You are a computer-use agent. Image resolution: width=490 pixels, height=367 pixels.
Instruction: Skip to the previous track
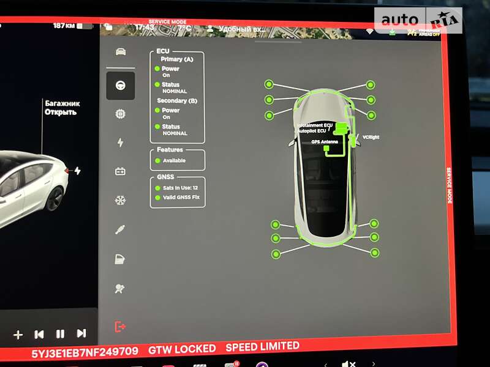39,335
